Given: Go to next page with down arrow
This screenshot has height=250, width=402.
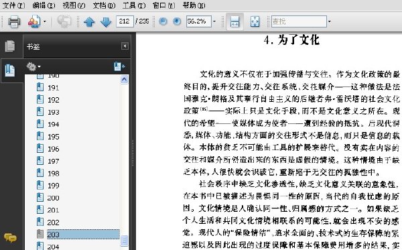Looking at the screenshot, I should tap(106, 22).
